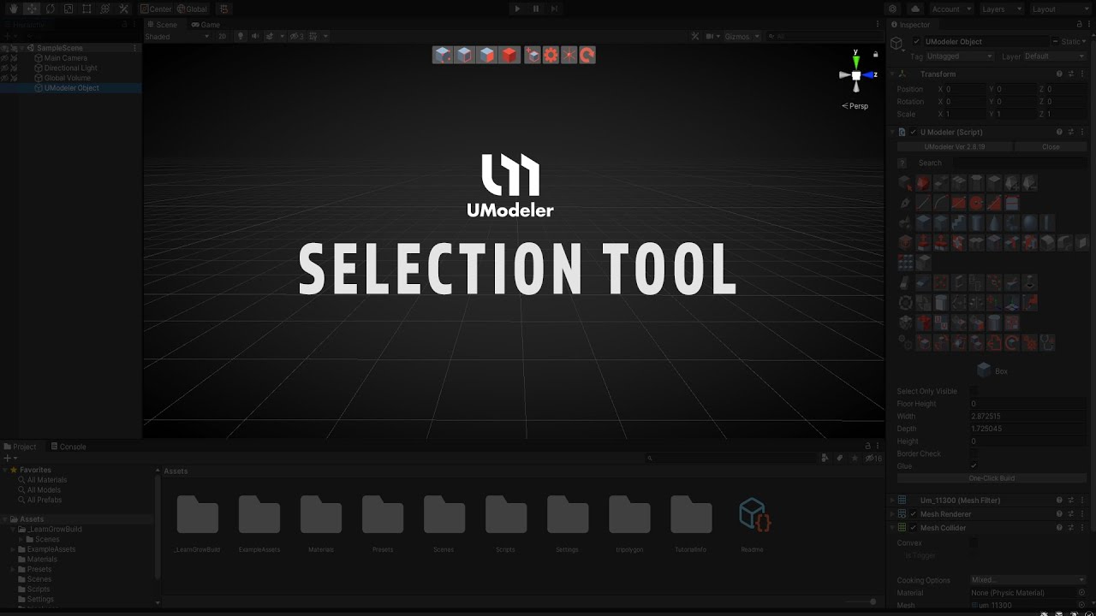Click the UModeler Close button
Image resolution: width=1096 pixels, height=616 pixels.
coord(1051,146)
